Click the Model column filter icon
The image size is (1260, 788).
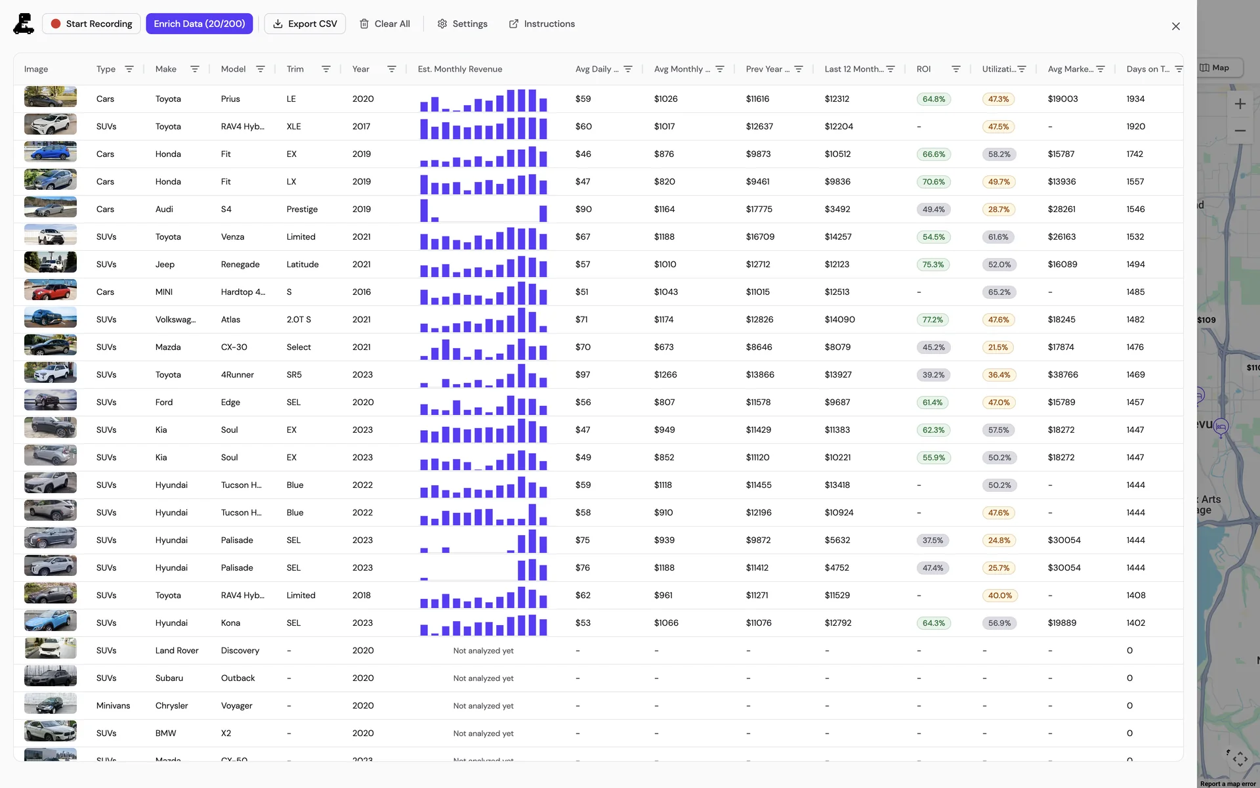[x=261, y=69]
